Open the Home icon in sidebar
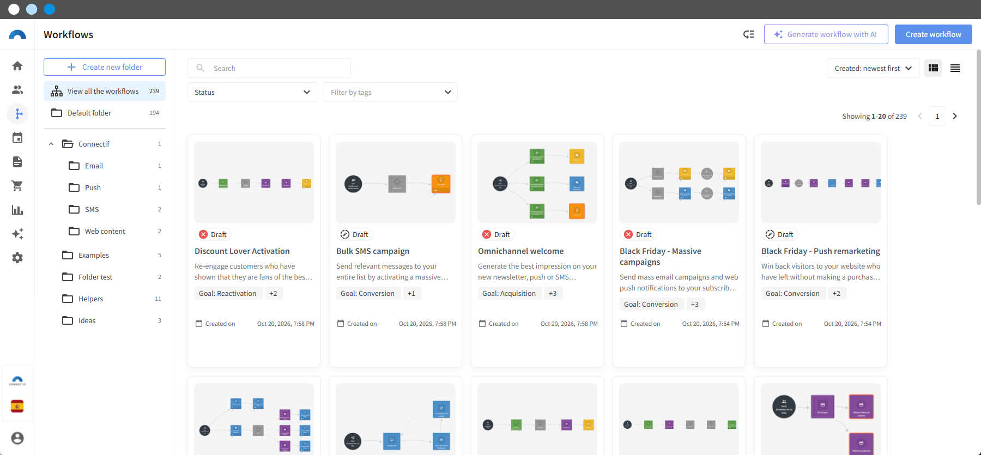This screenshot has height=455, width=981. click(17, 66)
